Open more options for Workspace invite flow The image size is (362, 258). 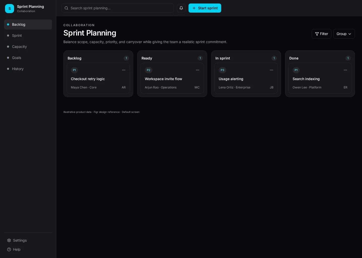198,70
